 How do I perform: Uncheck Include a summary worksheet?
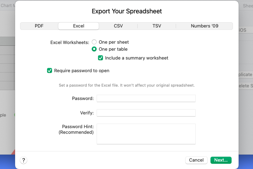click(x=100, y=58)
